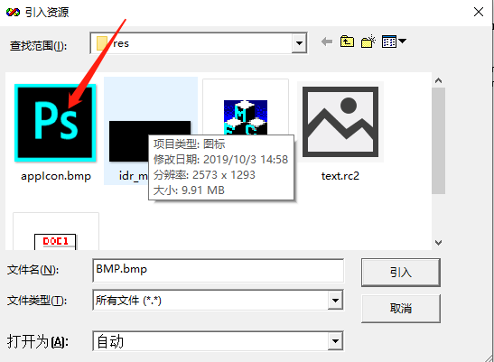
Task: Click the vertical scrollbar thumb
Action: point(438,141)
